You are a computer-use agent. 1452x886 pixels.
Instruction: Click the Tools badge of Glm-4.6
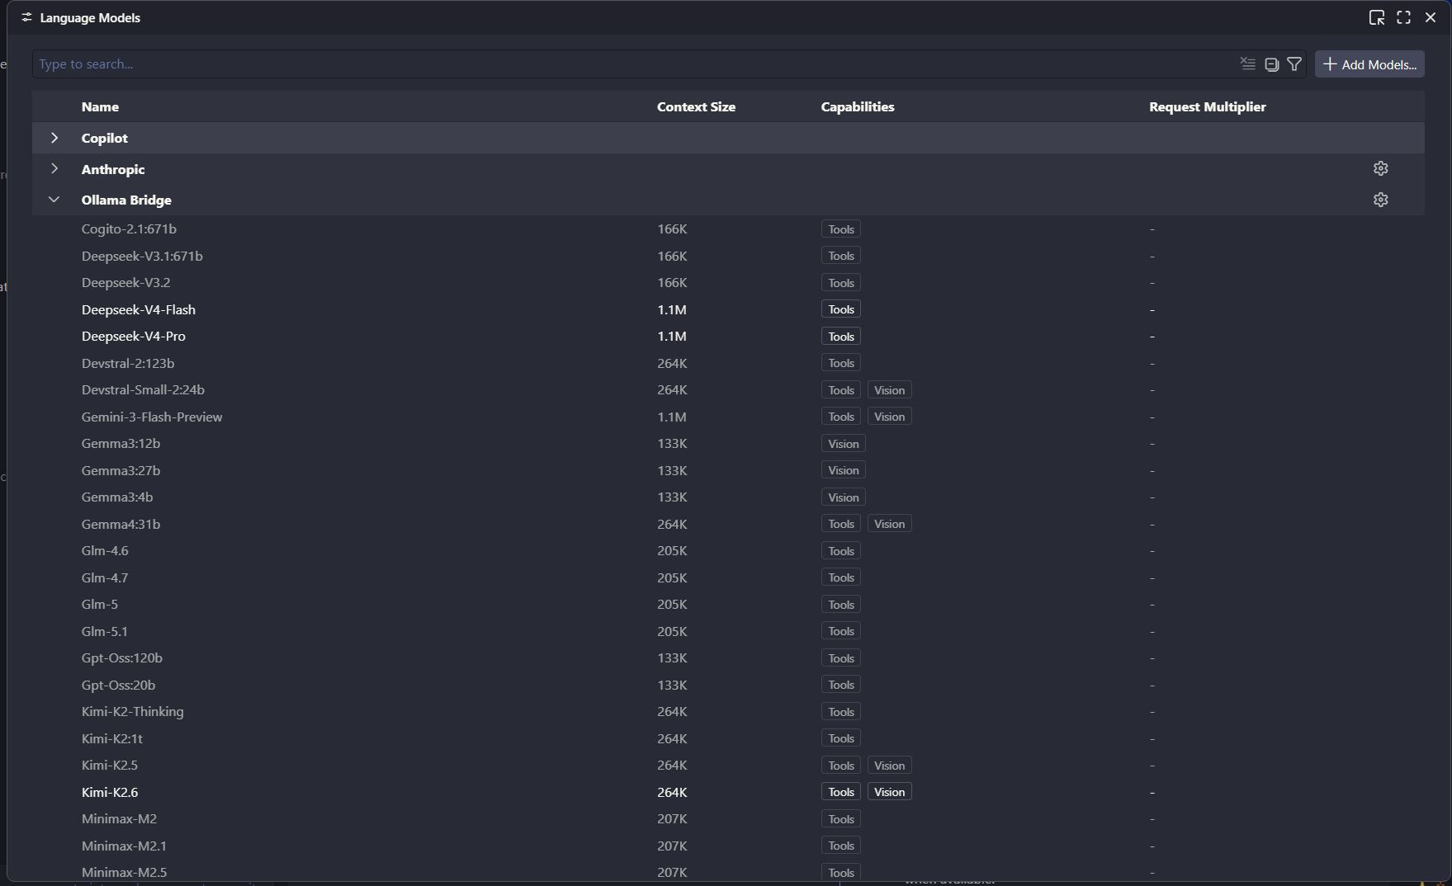click(x=840, y=550)
